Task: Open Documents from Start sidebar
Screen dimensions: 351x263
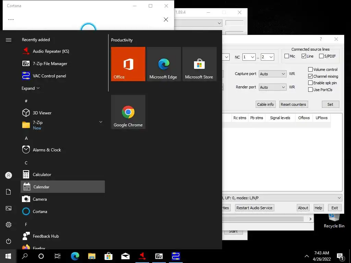Action: [9, 192]
